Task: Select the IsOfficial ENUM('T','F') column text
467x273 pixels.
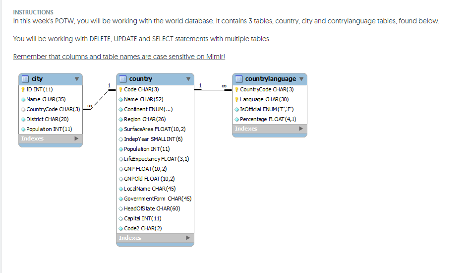Action: pyautogui.click(x=267, y=109)
